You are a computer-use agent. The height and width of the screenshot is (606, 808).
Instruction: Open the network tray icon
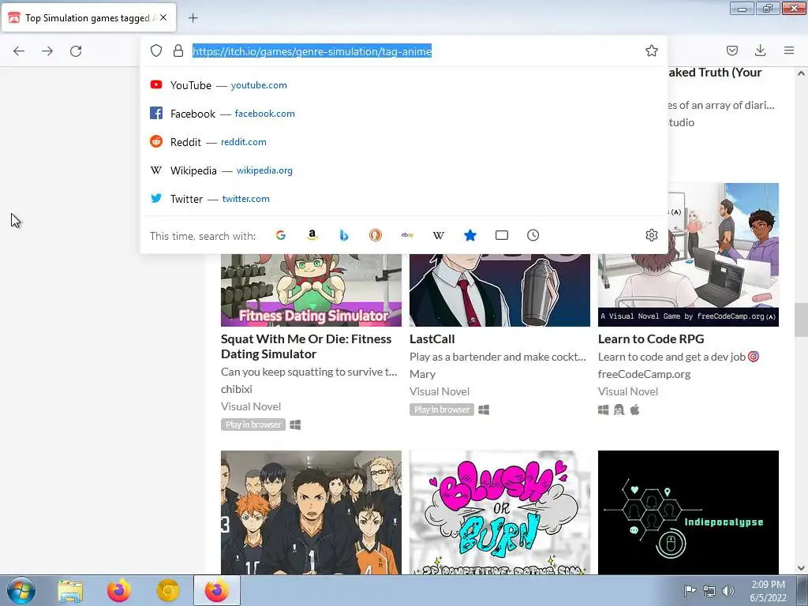pyautogui.click(x=709, y=590)
